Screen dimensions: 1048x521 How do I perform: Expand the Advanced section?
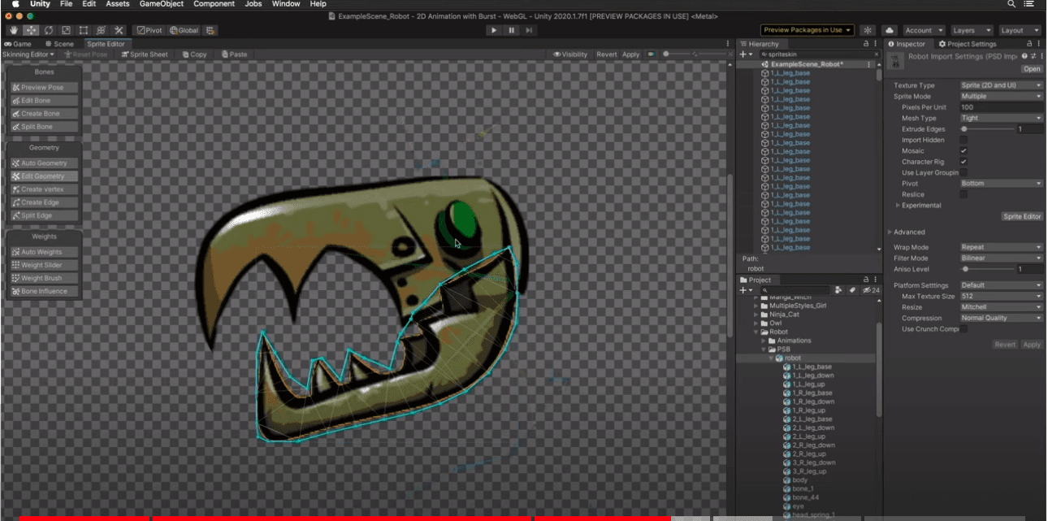(x=907, y=232)
